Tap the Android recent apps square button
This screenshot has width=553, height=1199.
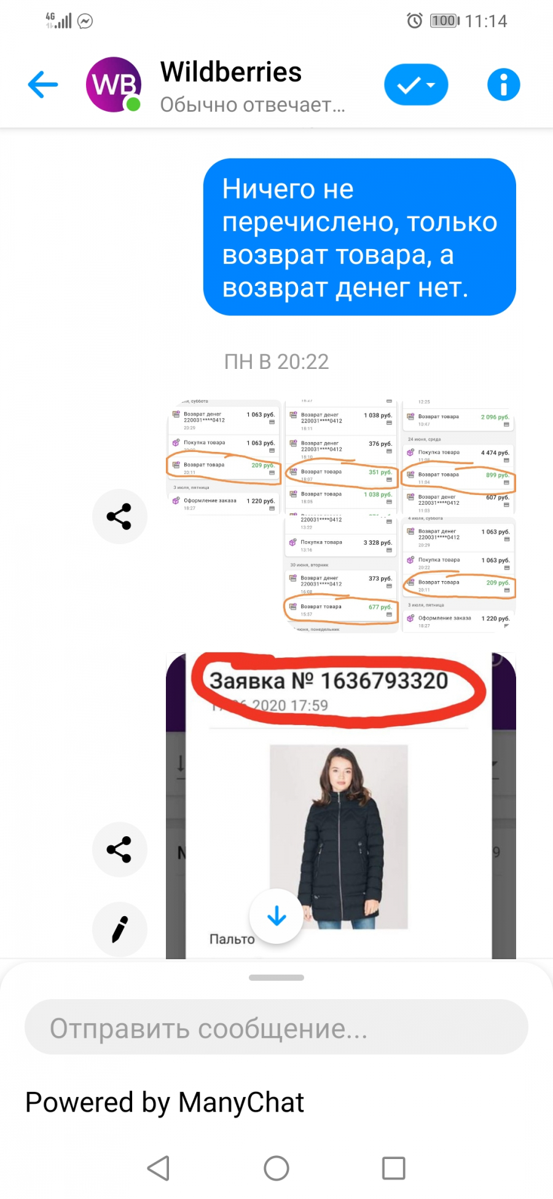point(394,1168)
